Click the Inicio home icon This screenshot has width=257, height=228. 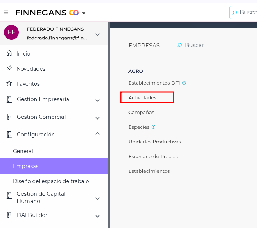(x=10, y=54)
